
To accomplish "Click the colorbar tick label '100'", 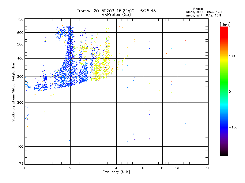I will click(x=232, y=56).
